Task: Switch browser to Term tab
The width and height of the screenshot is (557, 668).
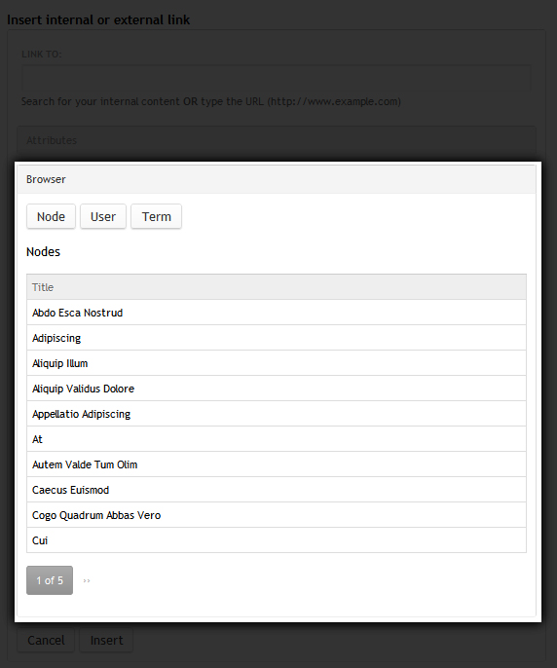Action: click(157, 216)
